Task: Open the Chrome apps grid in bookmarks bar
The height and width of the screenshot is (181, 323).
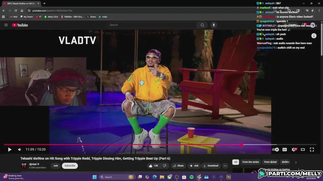Action: pos(3,17)
